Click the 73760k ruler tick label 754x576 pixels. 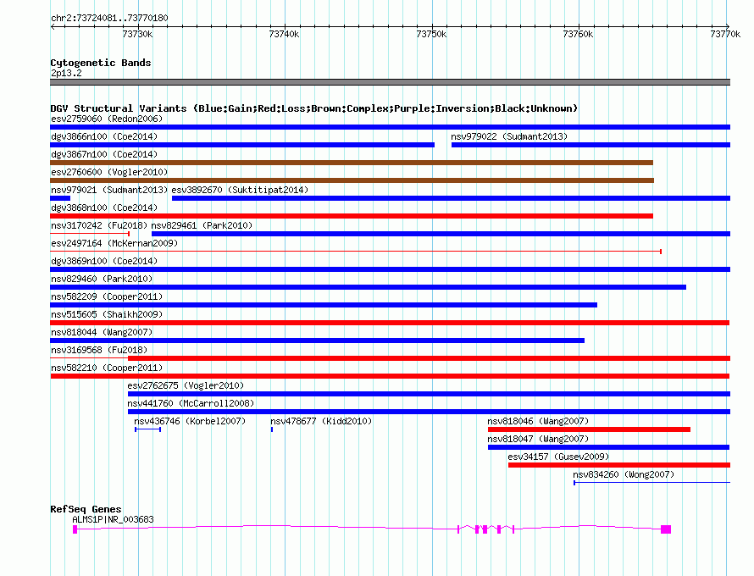pos(578,34)
